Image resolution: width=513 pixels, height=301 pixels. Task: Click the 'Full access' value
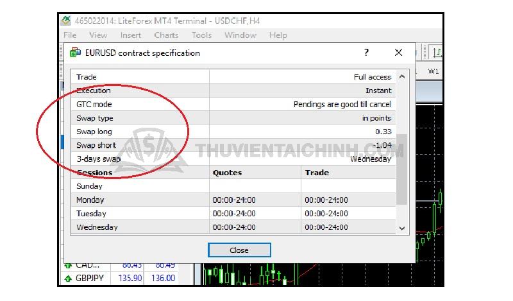click(373, 77)
